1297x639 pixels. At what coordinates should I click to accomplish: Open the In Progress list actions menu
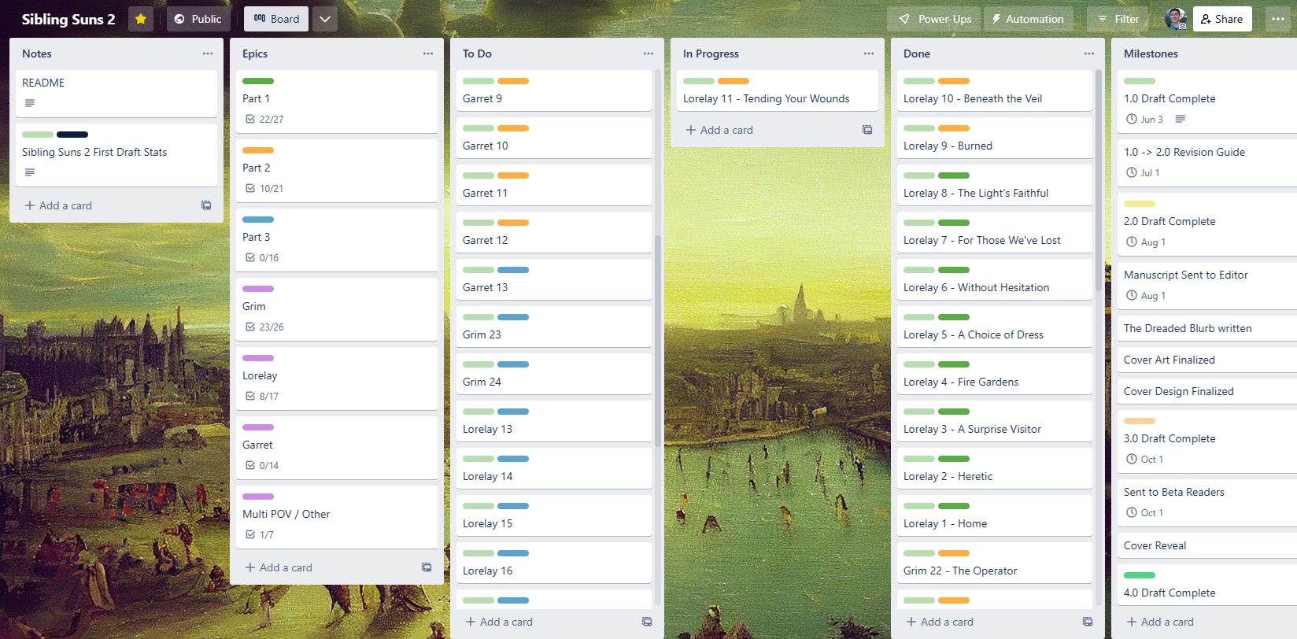(869, 54)
